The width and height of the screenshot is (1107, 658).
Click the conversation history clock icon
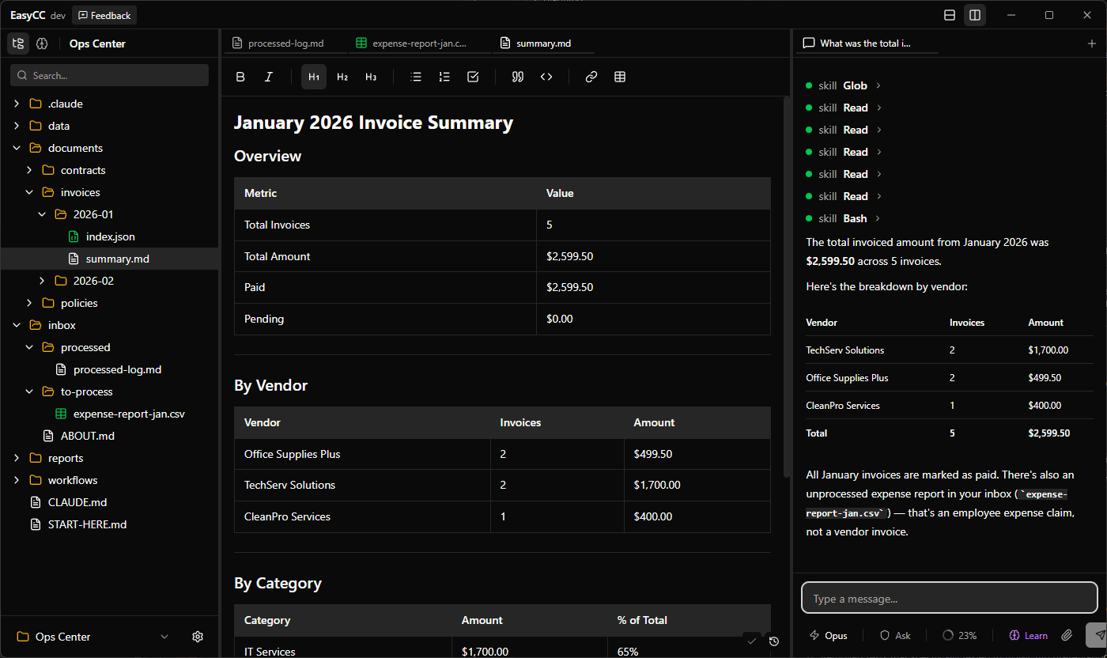[x=773, y=641]
